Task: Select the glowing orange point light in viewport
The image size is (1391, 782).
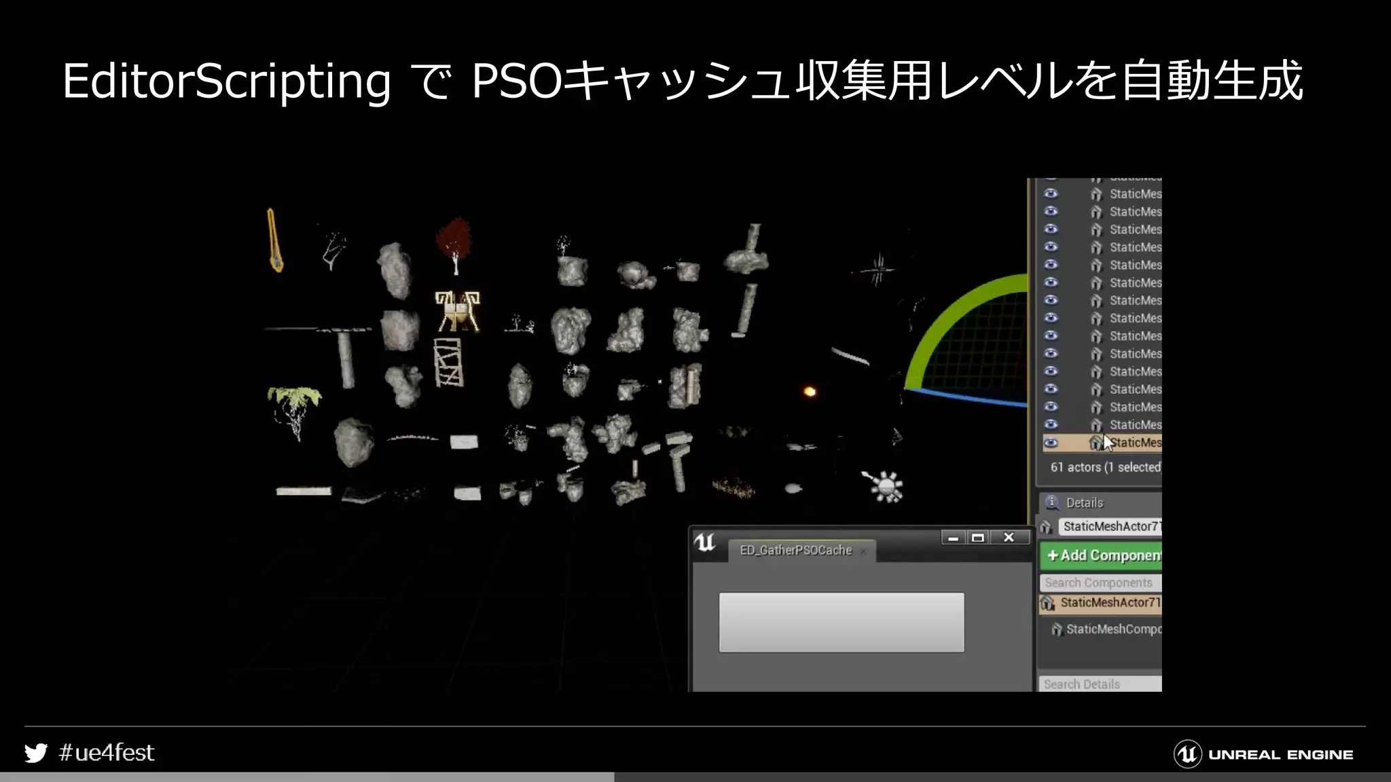Action: coord(810,392)
